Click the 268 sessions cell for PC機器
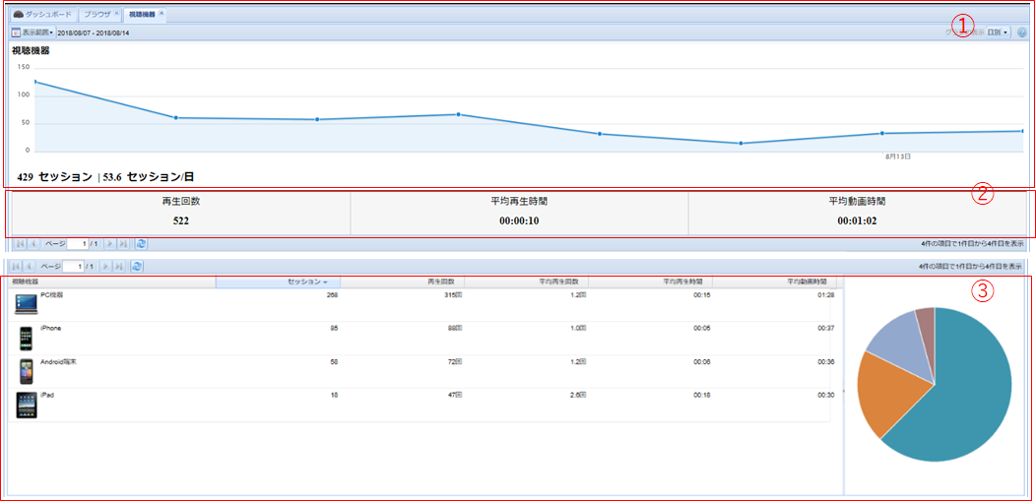Screen dimensions: 1036x501 (x=332, y=295)
